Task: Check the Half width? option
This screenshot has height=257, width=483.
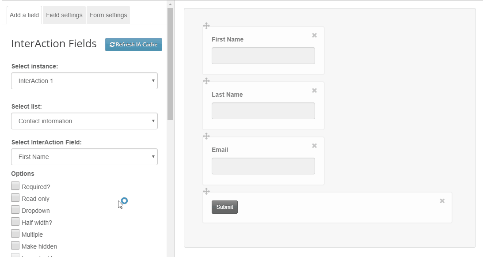Action: coord(15,221)
